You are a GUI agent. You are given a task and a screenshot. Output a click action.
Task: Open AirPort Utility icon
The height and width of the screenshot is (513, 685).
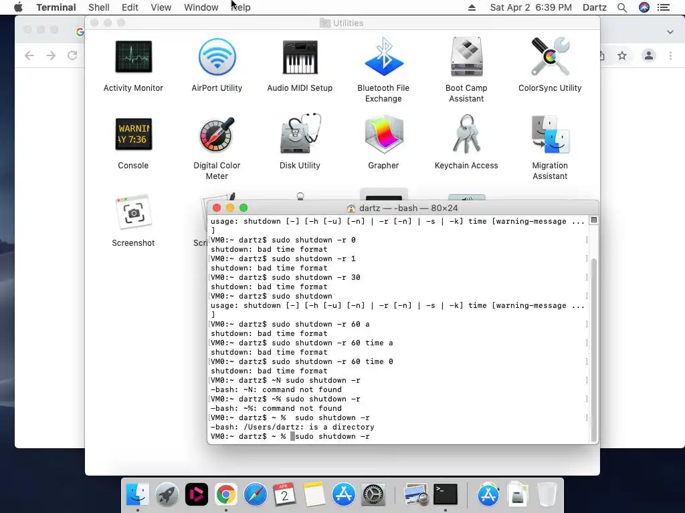217,57
